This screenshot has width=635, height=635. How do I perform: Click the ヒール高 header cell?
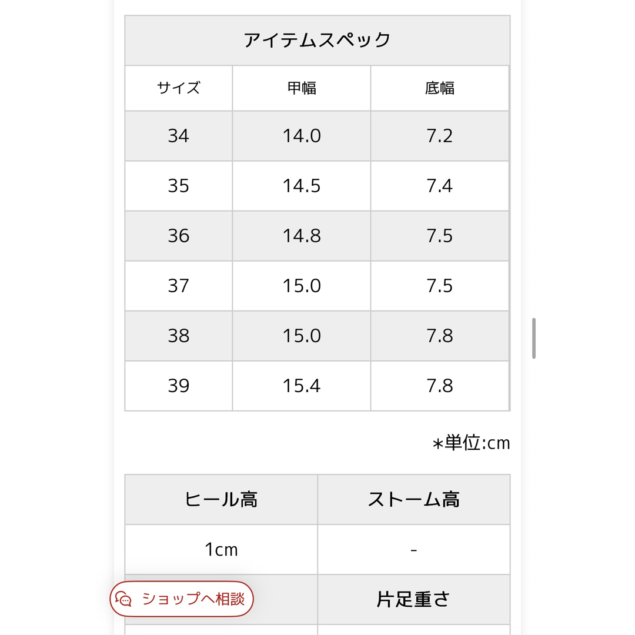pos(221,499)
